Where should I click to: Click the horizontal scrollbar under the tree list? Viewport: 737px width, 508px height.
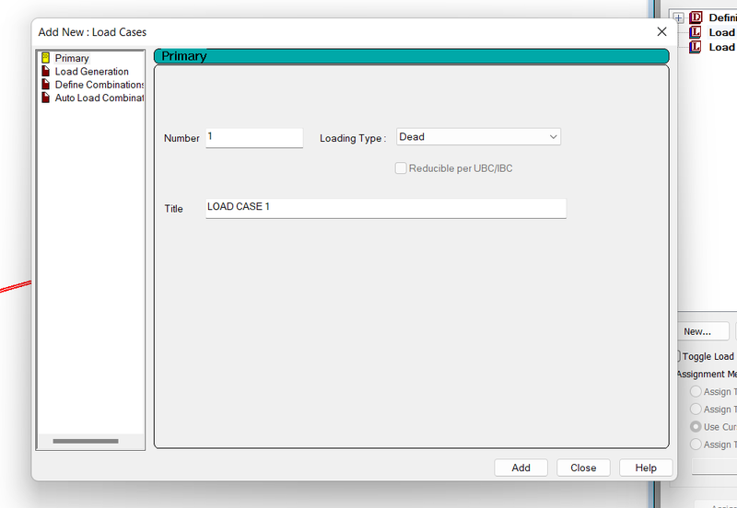86,441
